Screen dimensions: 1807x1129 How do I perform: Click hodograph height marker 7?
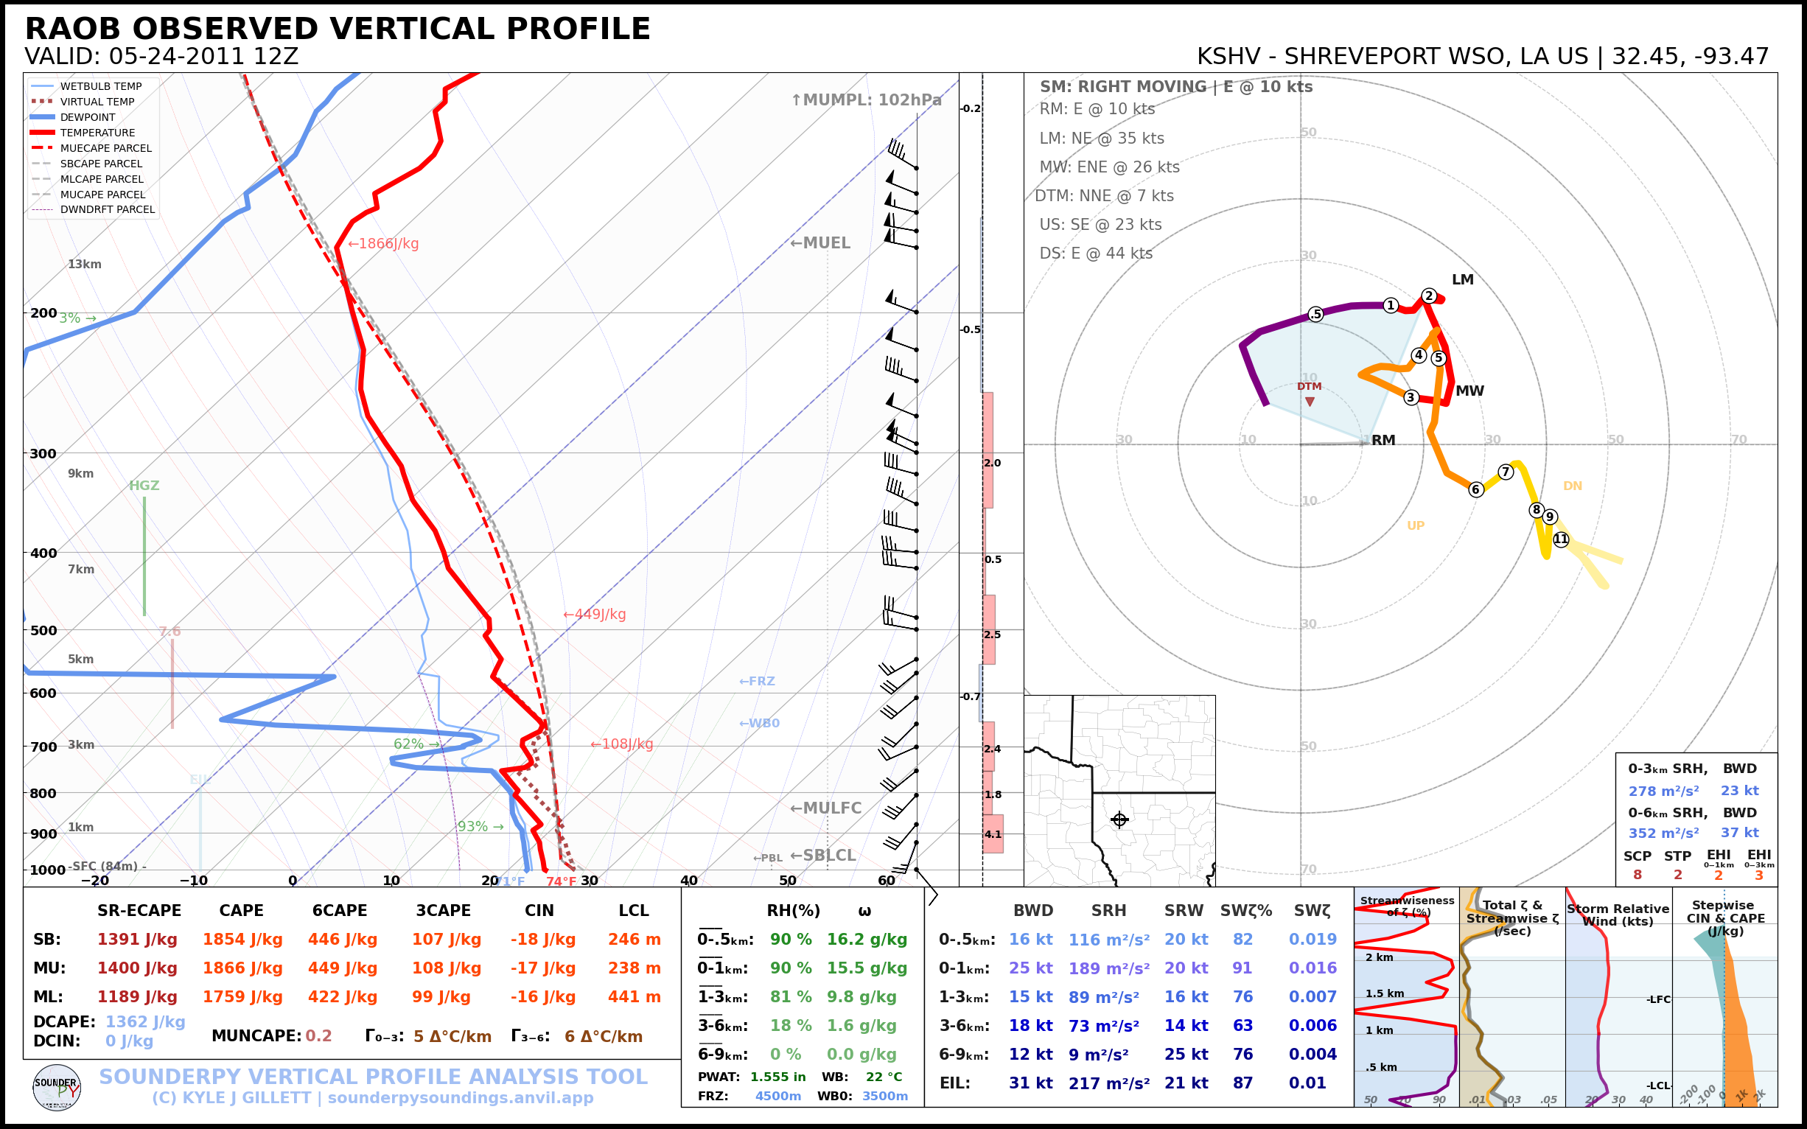pyautogui.click(x=1506, y=472)
